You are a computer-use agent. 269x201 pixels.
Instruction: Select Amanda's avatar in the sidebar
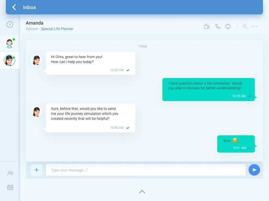pyautogui.click(x=10, y=60)
